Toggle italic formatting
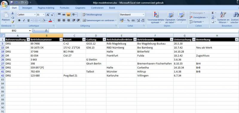 (24, 20)
